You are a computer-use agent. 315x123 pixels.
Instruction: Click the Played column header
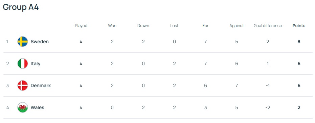point(81,26)
